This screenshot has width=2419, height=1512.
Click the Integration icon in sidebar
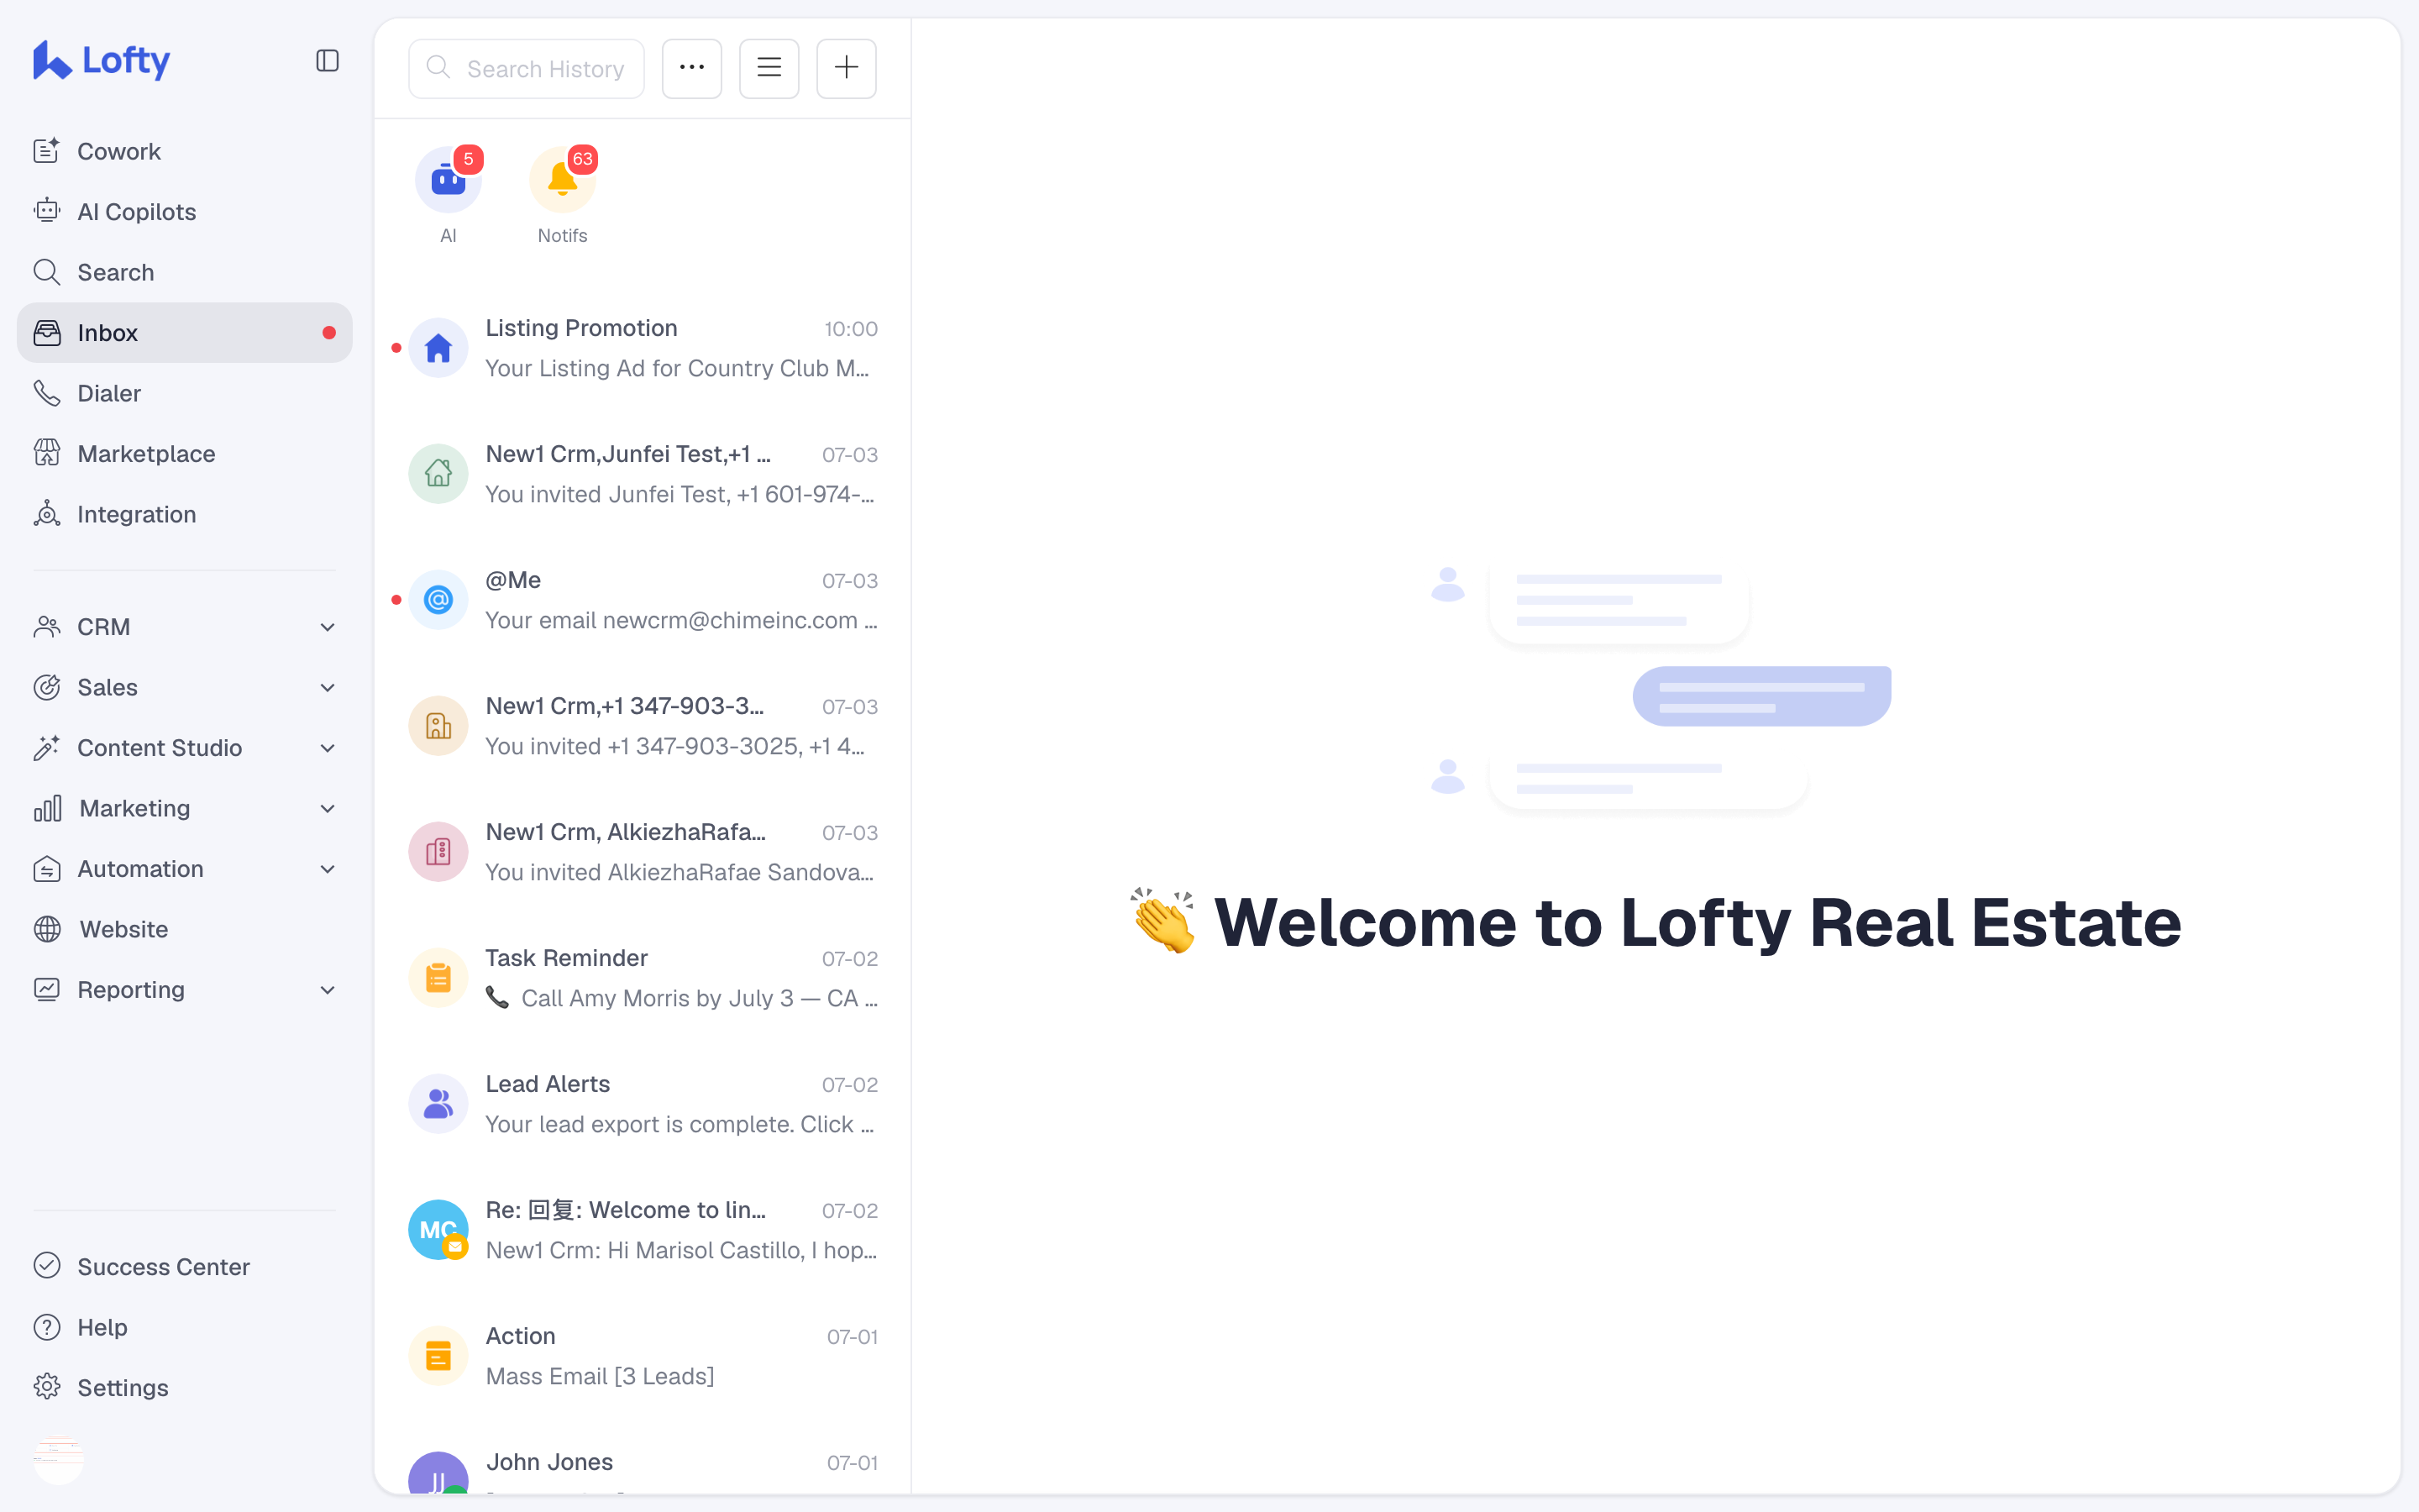pyautogui.click(x=47, y=514)
